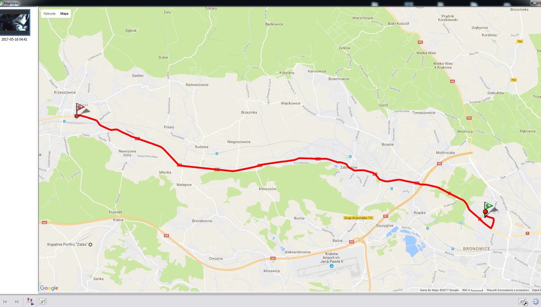Select the 2017-05-16 04:41 recording label
This screenshot has width=541, height=307.
pyautogui.click(x=14, y=39)
